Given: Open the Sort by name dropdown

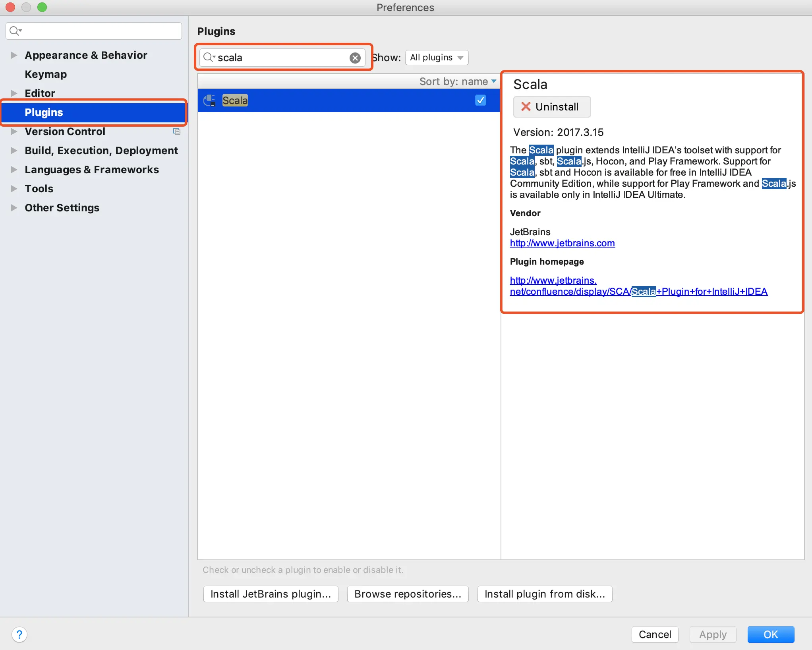Looking at the screenshot, I should [x=458, y=81].
